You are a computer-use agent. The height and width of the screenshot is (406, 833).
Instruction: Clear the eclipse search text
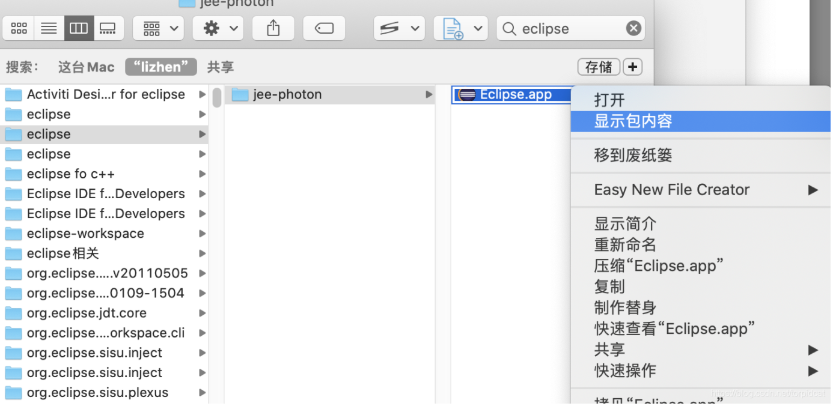tap(633, 28)
